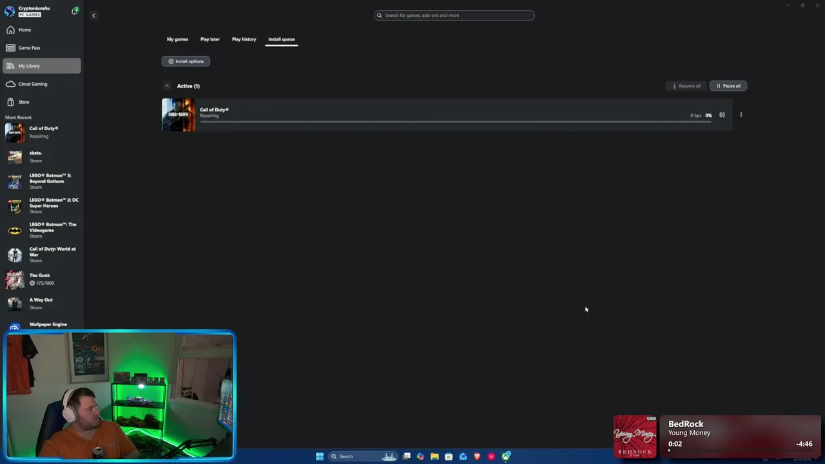
Task: Open the Windows Start menu
Action: (320, 456)
